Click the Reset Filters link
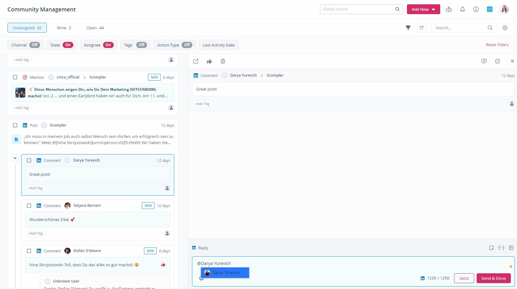 (497, 45)
